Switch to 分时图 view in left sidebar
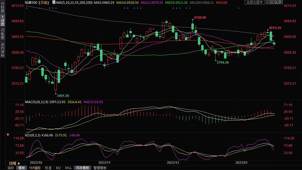 click(x=2, y=8)
